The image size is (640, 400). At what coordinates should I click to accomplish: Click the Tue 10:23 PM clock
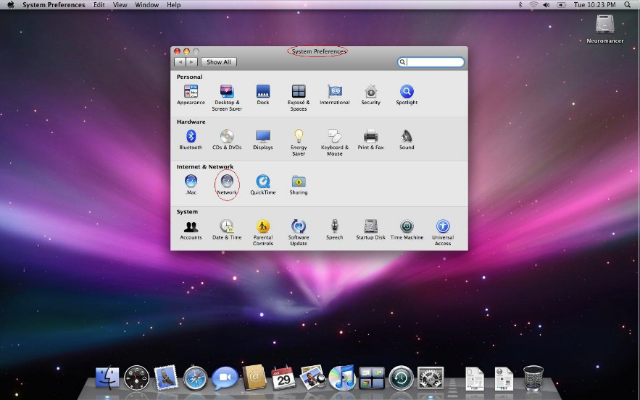pos(594,5)
